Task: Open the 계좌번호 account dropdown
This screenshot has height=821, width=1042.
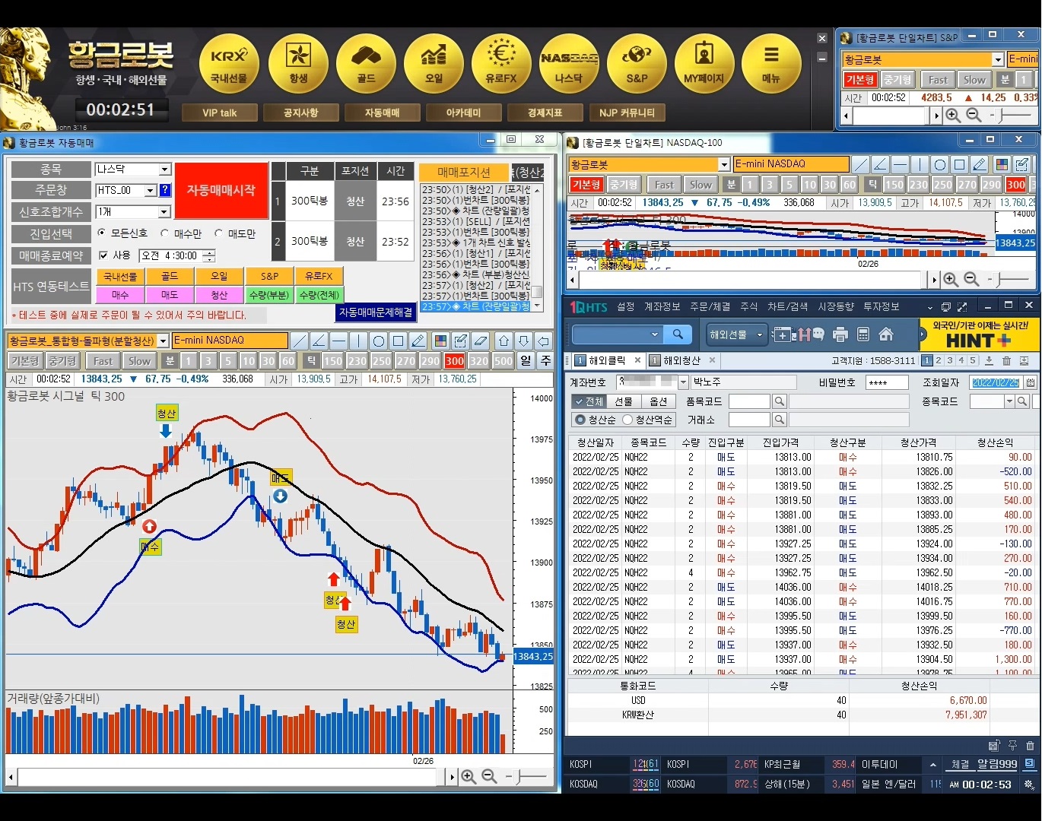Action: [x=683, y=382]
